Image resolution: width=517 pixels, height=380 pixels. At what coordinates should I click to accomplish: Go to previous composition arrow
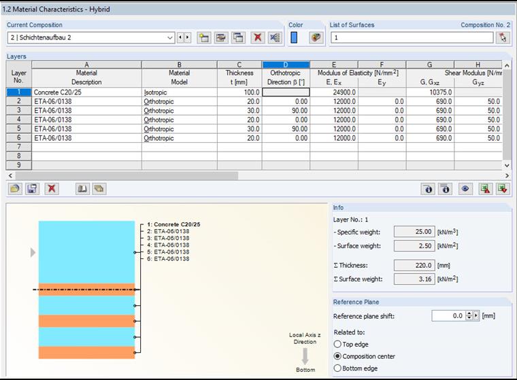click(180, 37)
